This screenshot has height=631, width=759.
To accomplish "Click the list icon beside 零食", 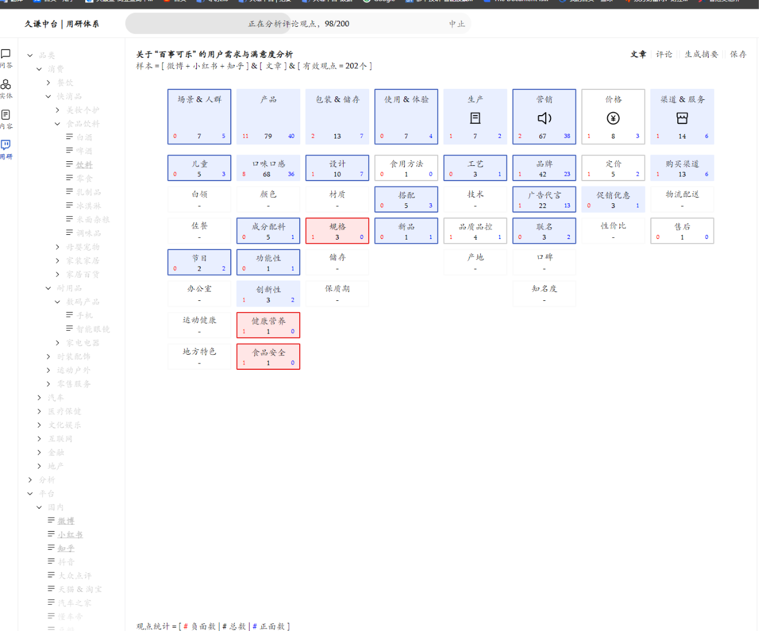I will click(x=70, y=178).
